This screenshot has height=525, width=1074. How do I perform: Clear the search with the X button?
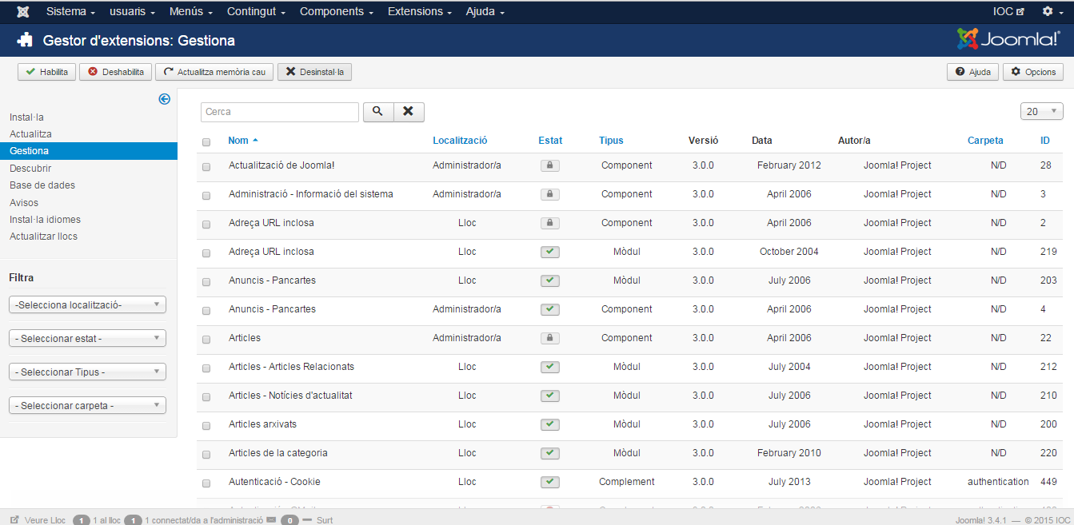click(409, 112)
